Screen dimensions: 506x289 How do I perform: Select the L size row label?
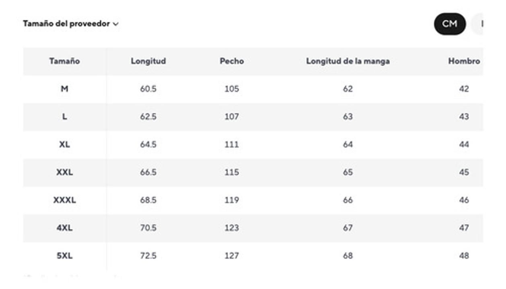(64, 116)
